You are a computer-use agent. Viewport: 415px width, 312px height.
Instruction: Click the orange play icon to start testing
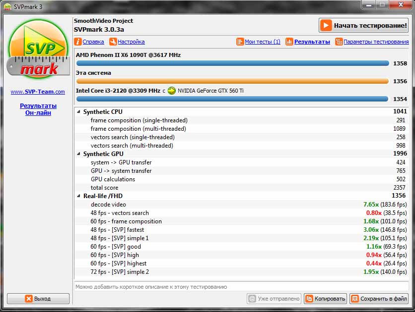[x=326, y=26]
